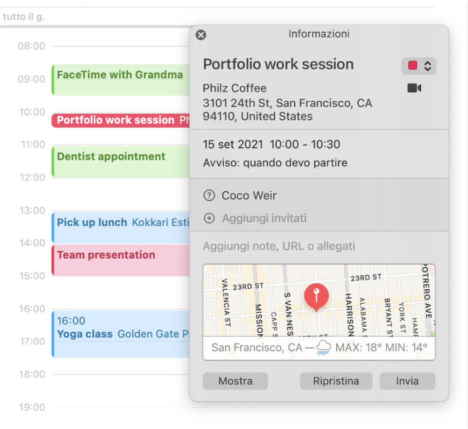Image resolution: width=468 pixels, height=429 pixels.
Task: Select the Yoga class event
Action: [121, 334]
